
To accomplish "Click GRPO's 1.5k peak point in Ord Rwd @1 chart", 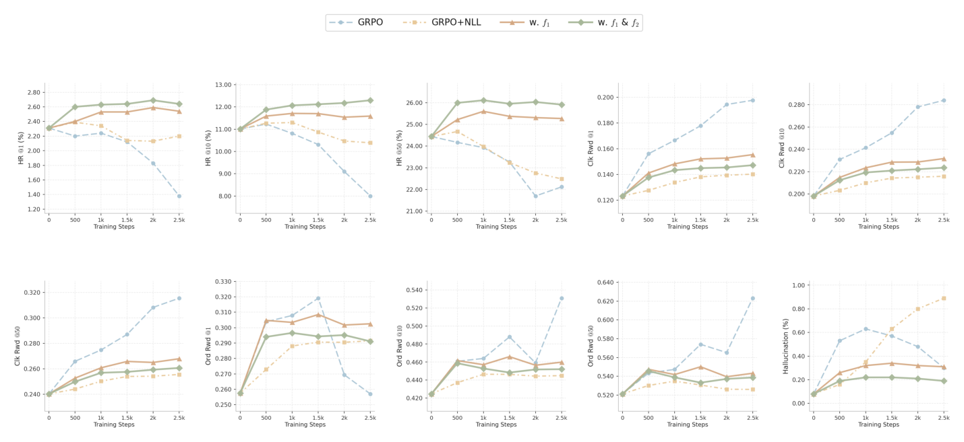I will click(x=318, y=298).
